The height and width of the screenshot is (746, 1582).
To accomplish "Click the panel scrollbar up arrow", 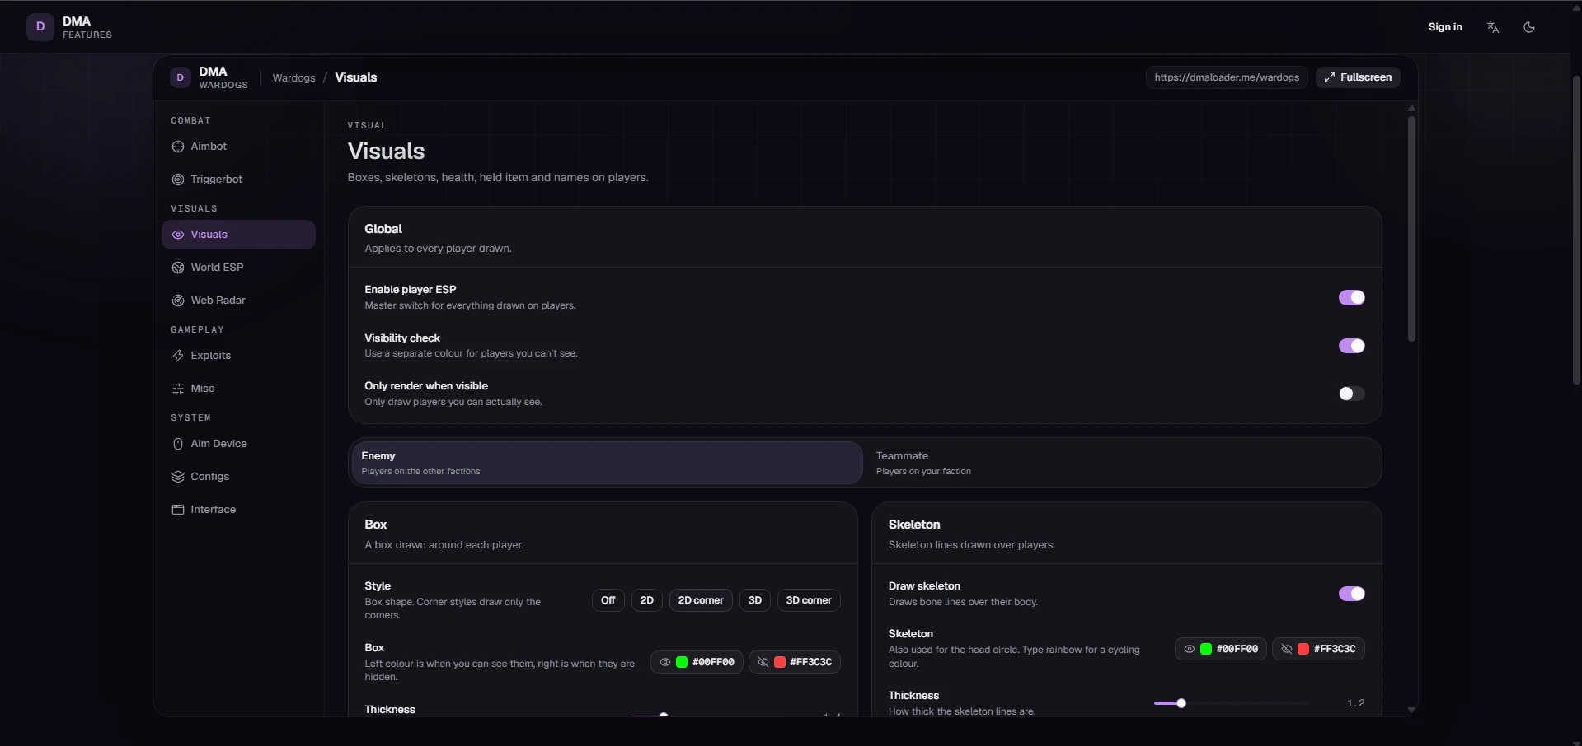I will (x=1411, y=109).
